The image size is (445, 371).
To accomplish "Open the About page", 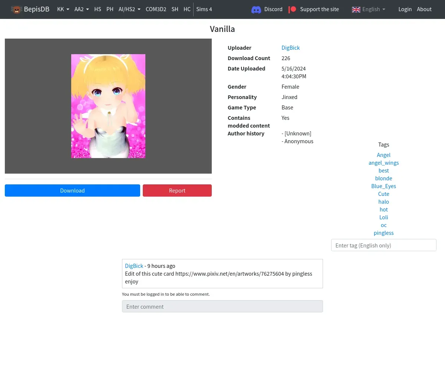I will (x=424, y=9).
